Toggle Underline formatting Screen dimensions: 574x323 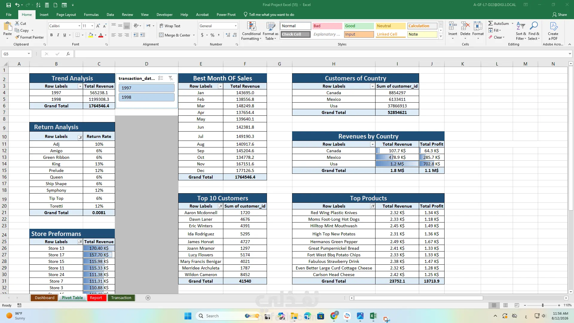[65, 35]
